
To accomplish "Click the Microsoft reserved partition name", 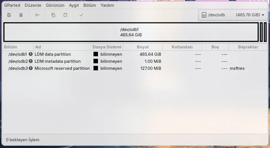I will point(62,68).
